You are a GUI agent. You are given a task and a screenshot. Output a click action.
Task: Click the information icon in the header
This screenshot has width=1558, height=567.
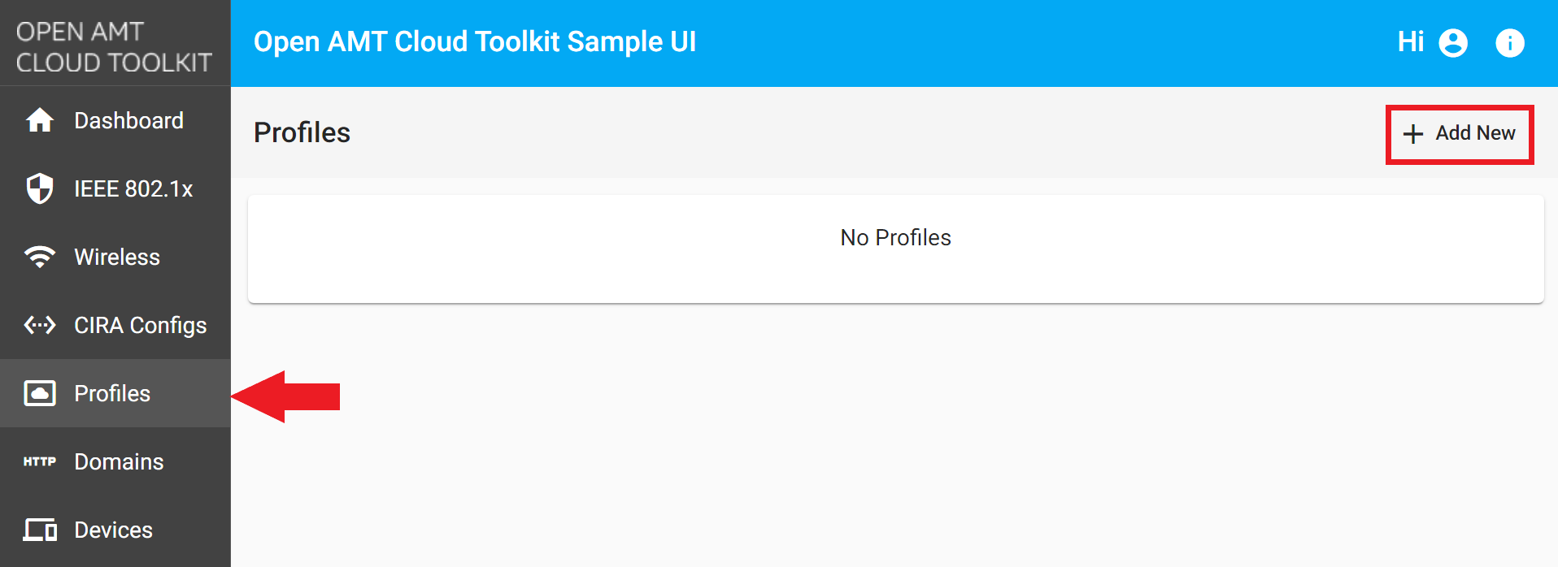[x=1511, y=42]
